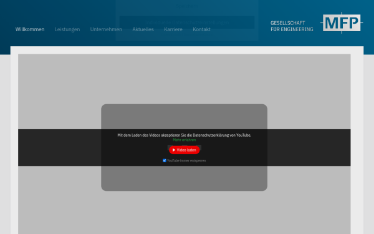Screen dimensions: 374x234
Task: Open the Leistungen menu item
Action: [67, 29]
